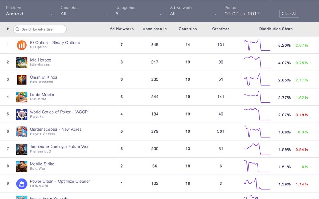Click the World Series of Poker icon
Screen dimensions: 319x199
22,114
